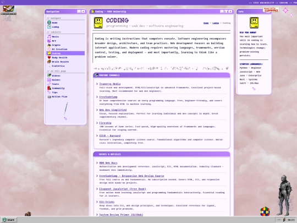Open FreeCodeCamp Responsive Web Design Course link
The image size is (297, 223).
point(131,176)
